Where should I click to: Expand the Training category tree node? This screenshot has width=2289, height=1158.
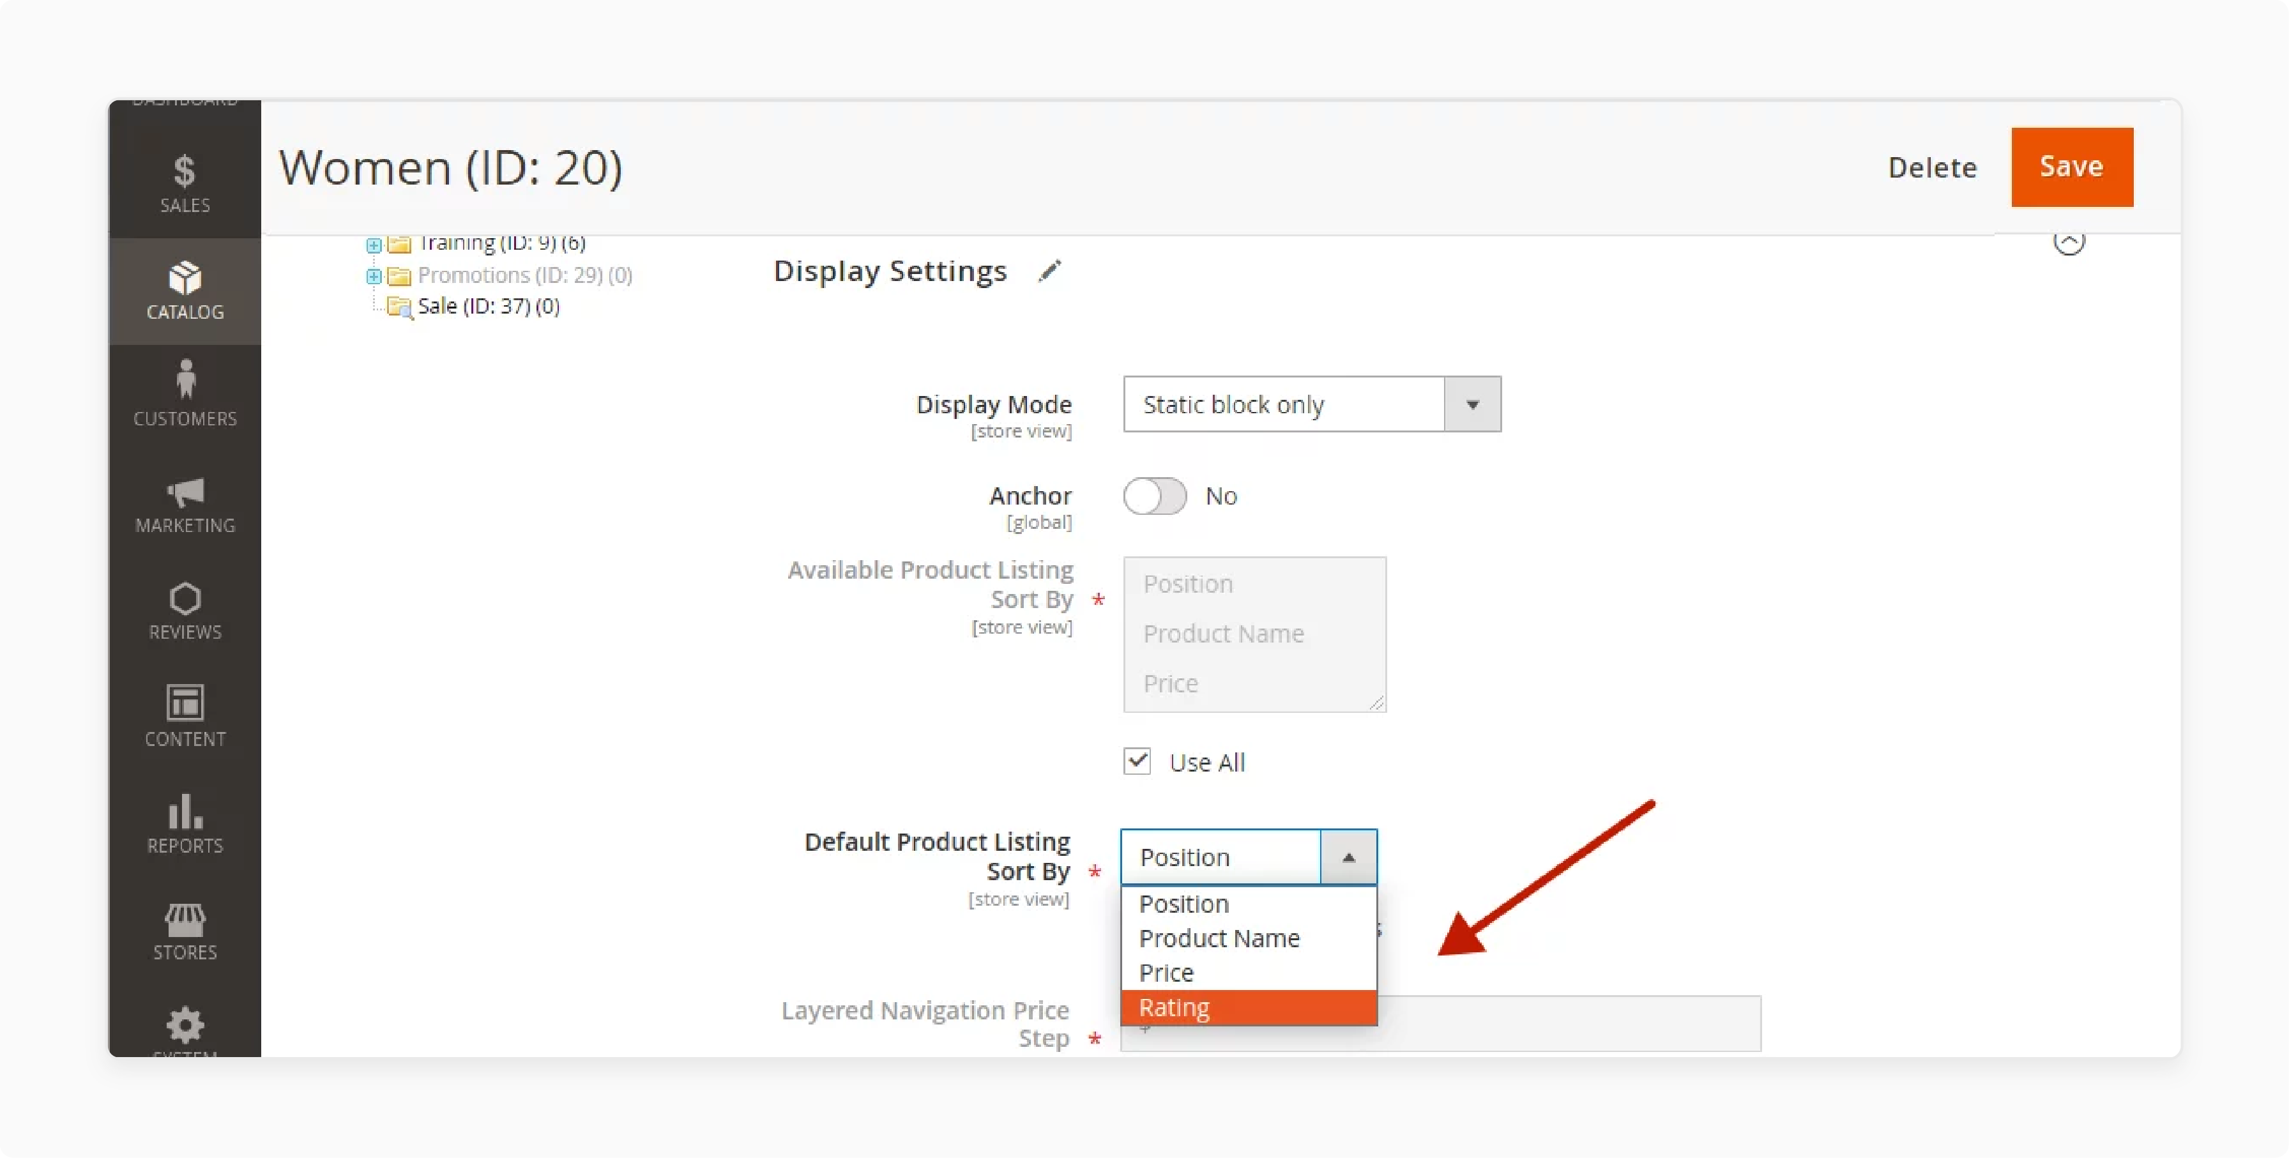pos(374,245)
